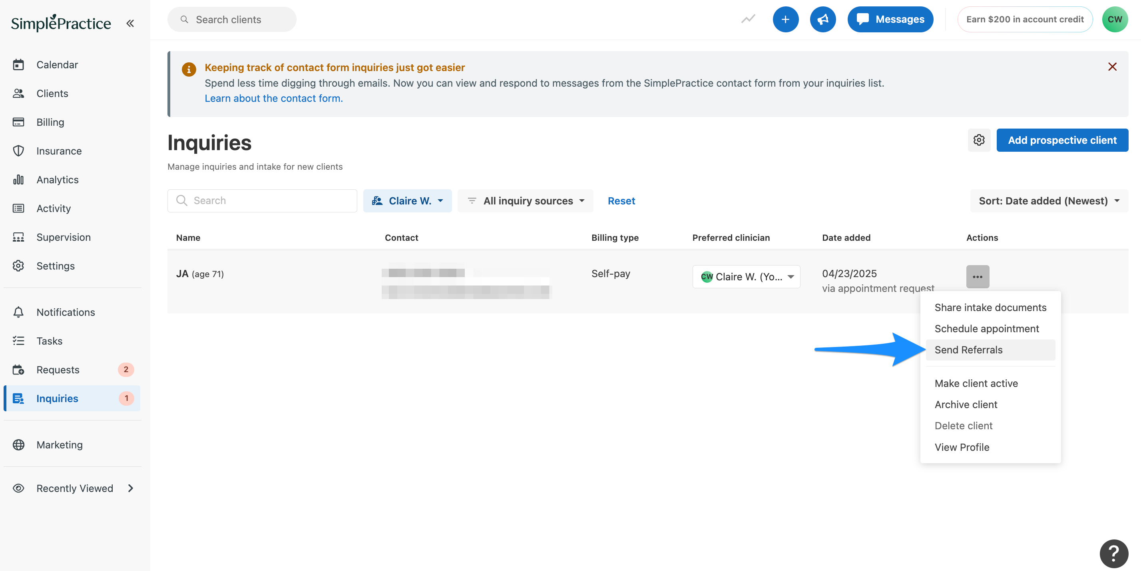The height and width of the screenshot is (571, 1141).
Task: Open the help question mark button
Action: tap(1113, 553)
